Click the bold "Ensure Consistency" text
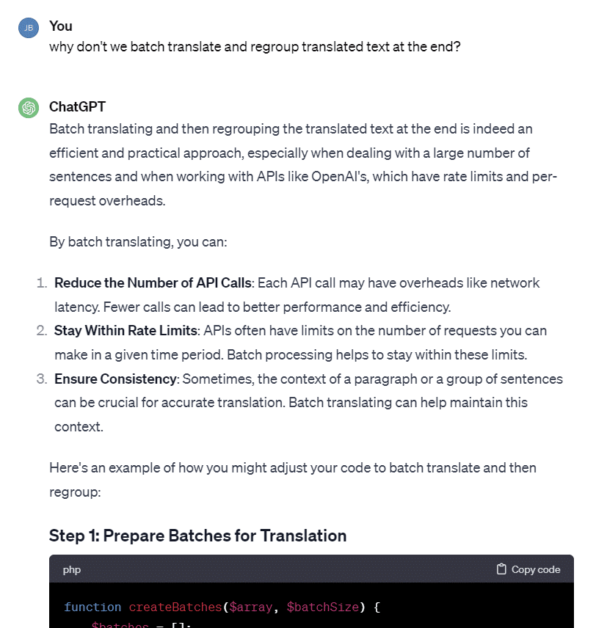This screenshot has height=628, width=607. tap(115, 379)
